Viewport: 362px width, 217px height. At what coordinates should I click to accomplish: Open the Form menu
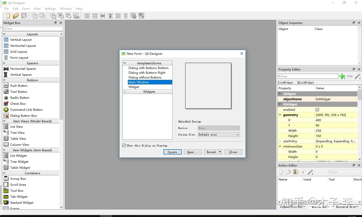click(26, 8)
